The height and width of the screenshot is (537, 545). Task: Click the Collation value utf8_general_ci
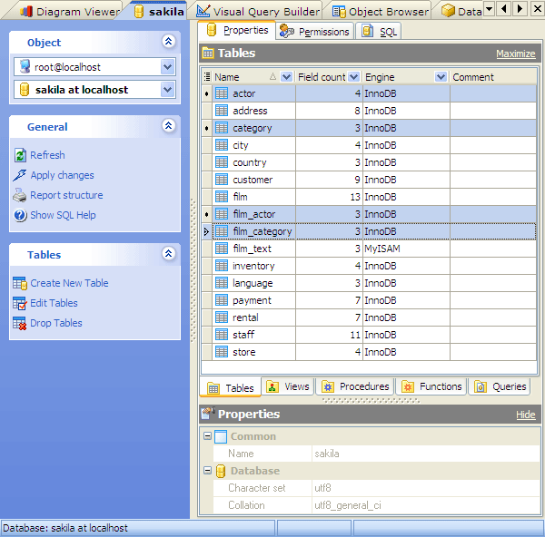(x=426, y=505)
